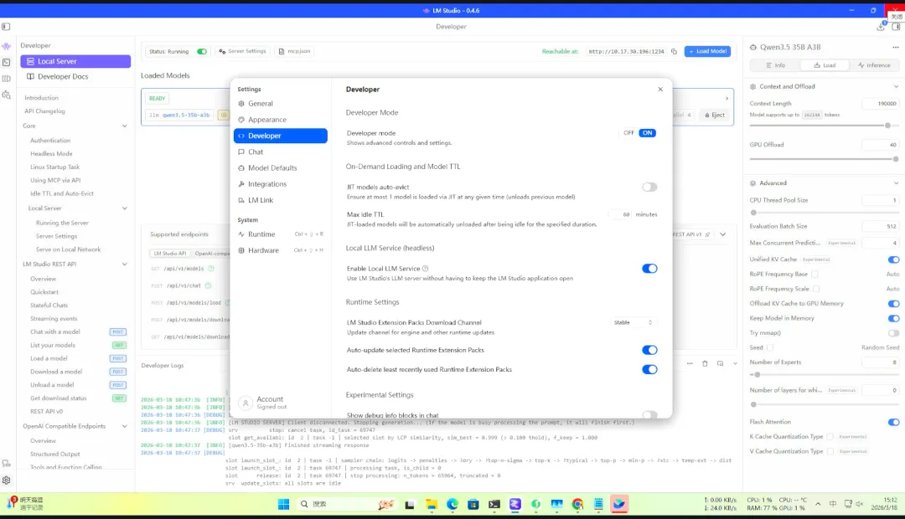
Task: Open My Models library icon in left rail
Action: (7, 79)
